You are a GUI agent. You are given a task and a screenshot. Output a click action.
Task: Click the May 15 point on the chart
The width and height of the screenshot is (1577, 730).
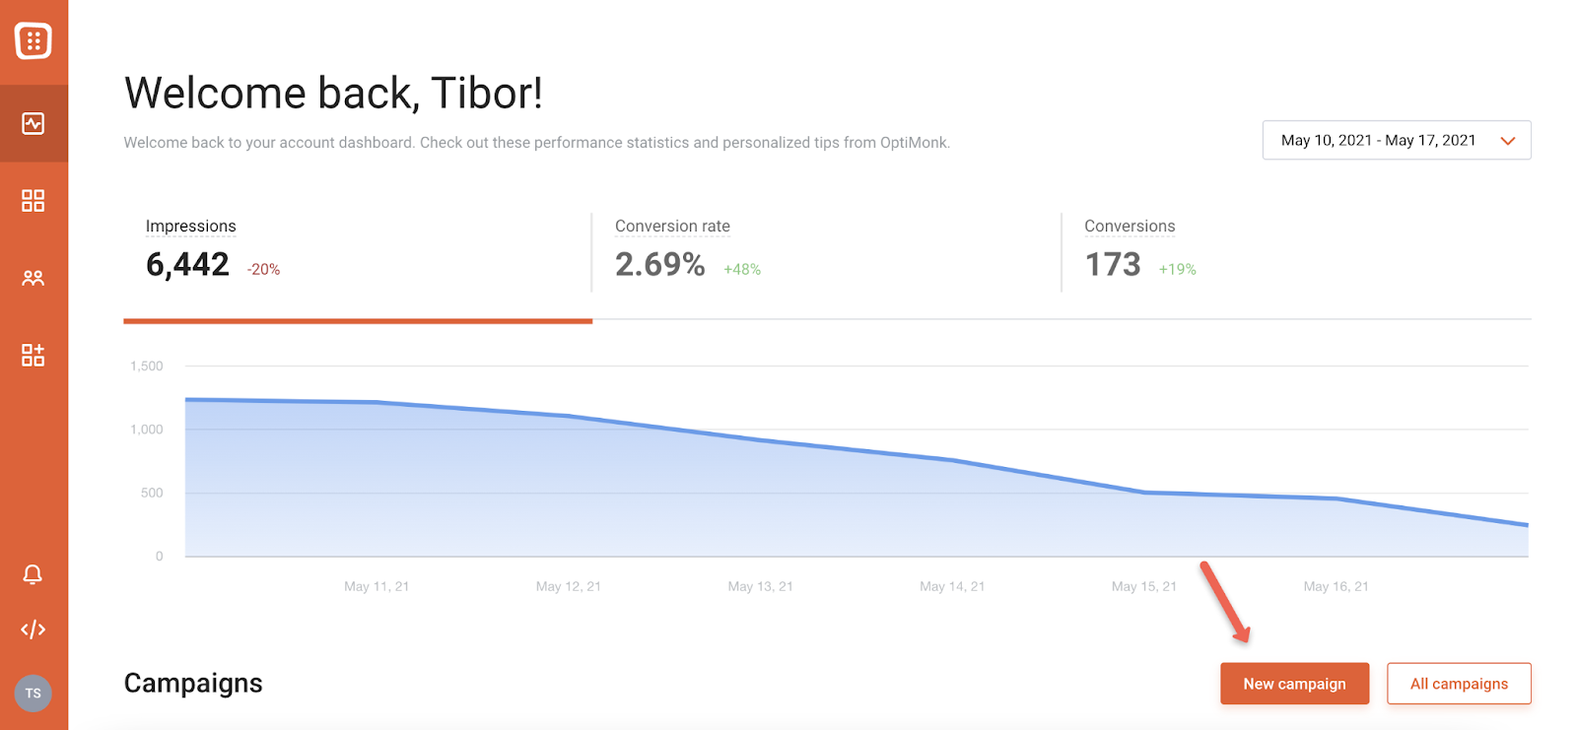click(1143, 492)
